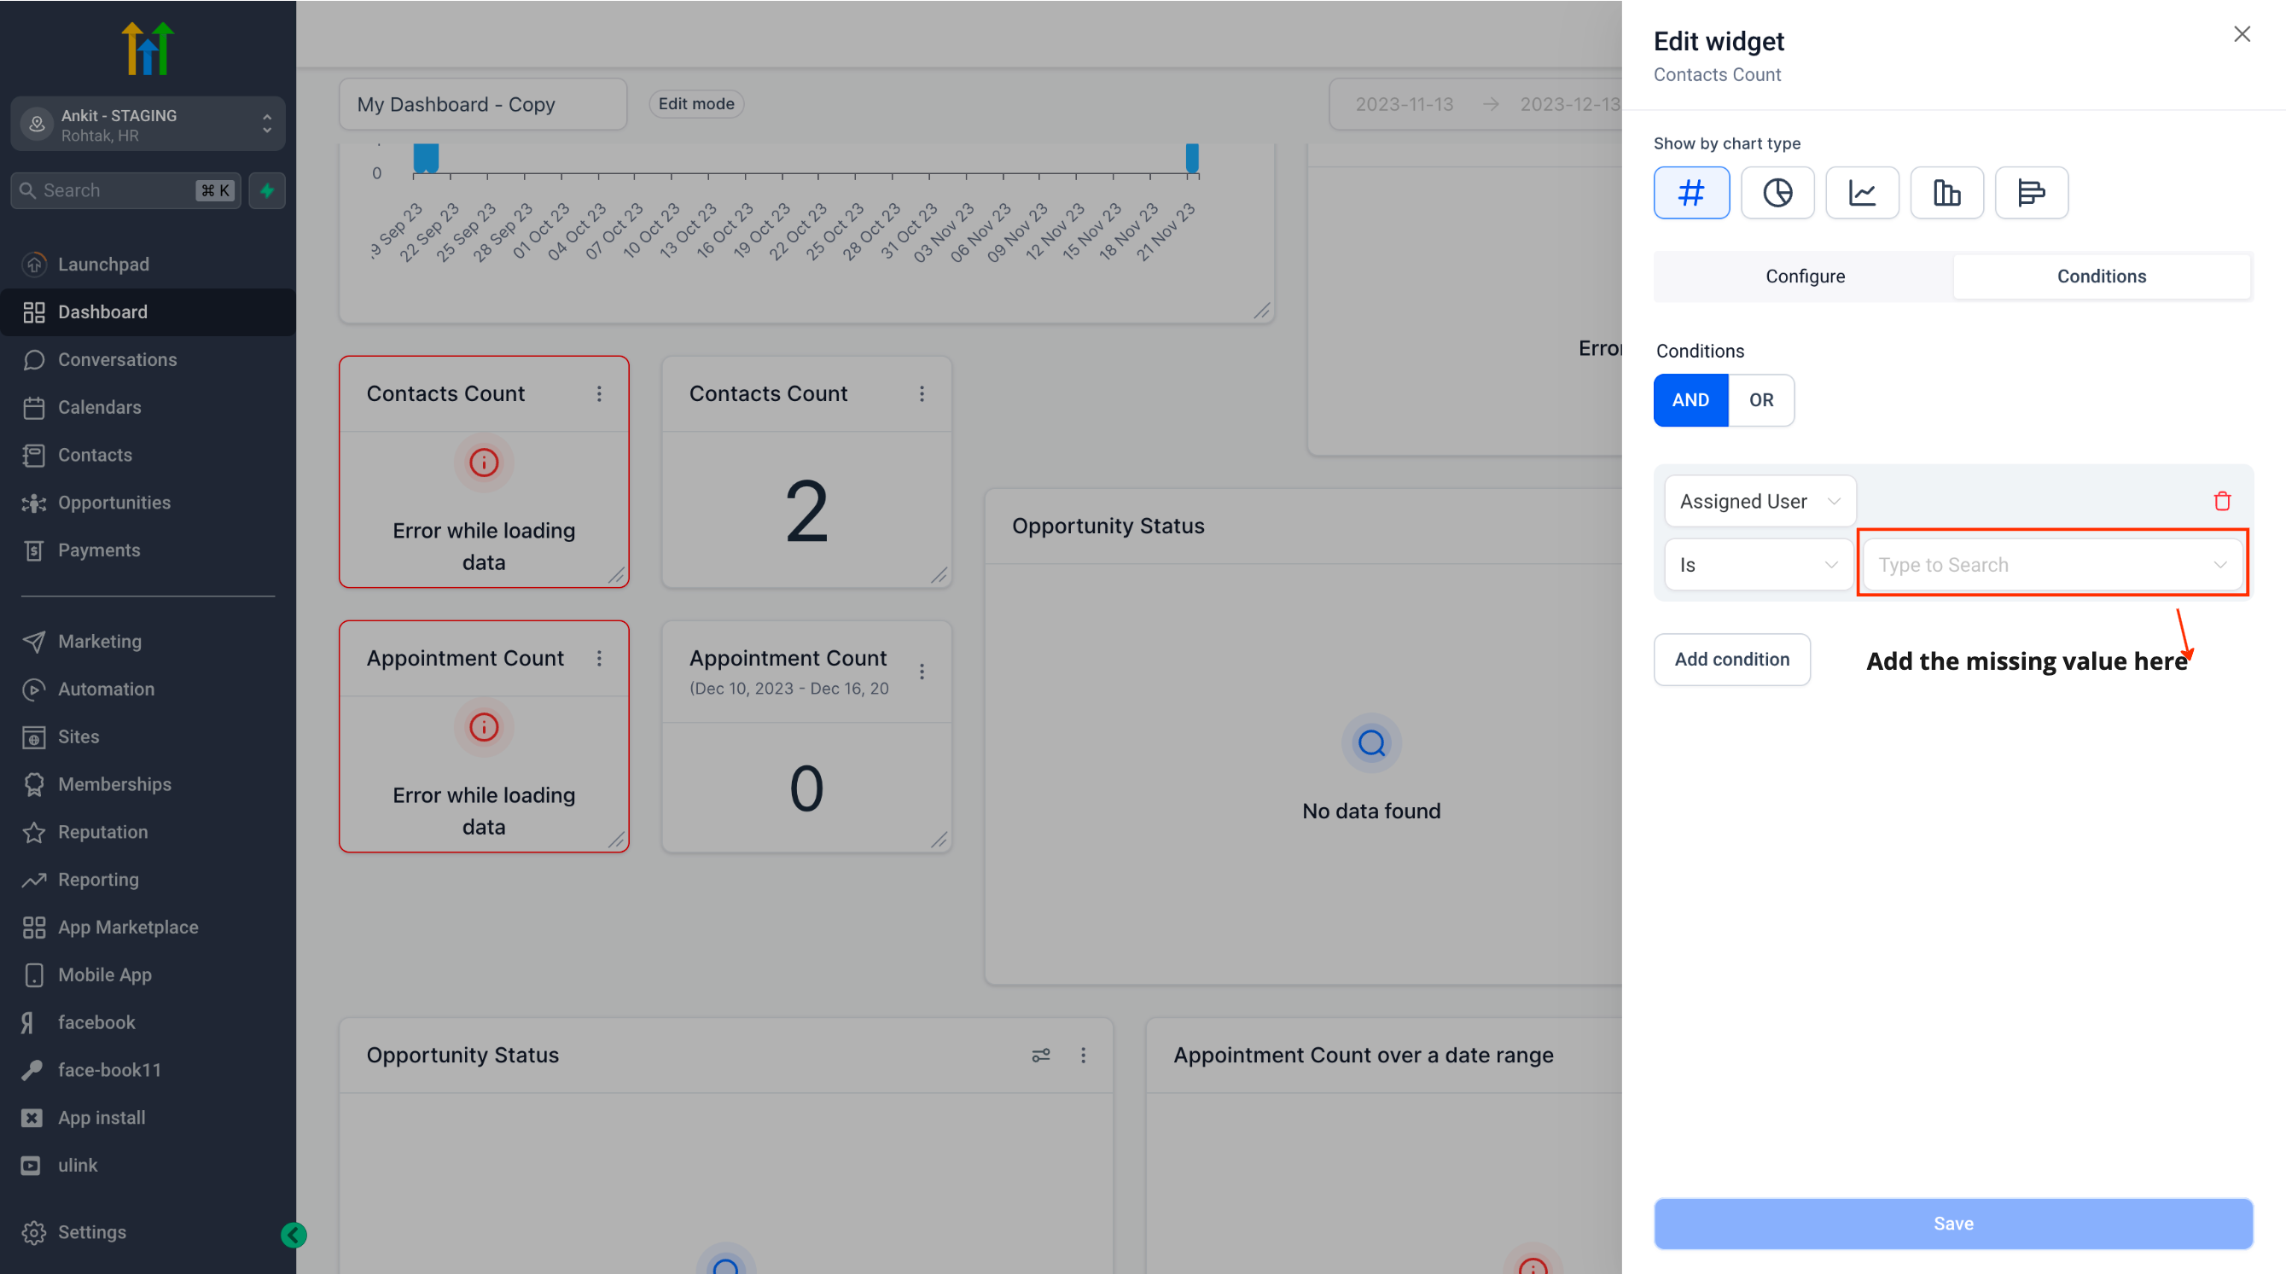Image resolution: width=2286 pixels, height=1274 pixels.
Task: Switch to the Configure tab
Action: pos(1804,276)
